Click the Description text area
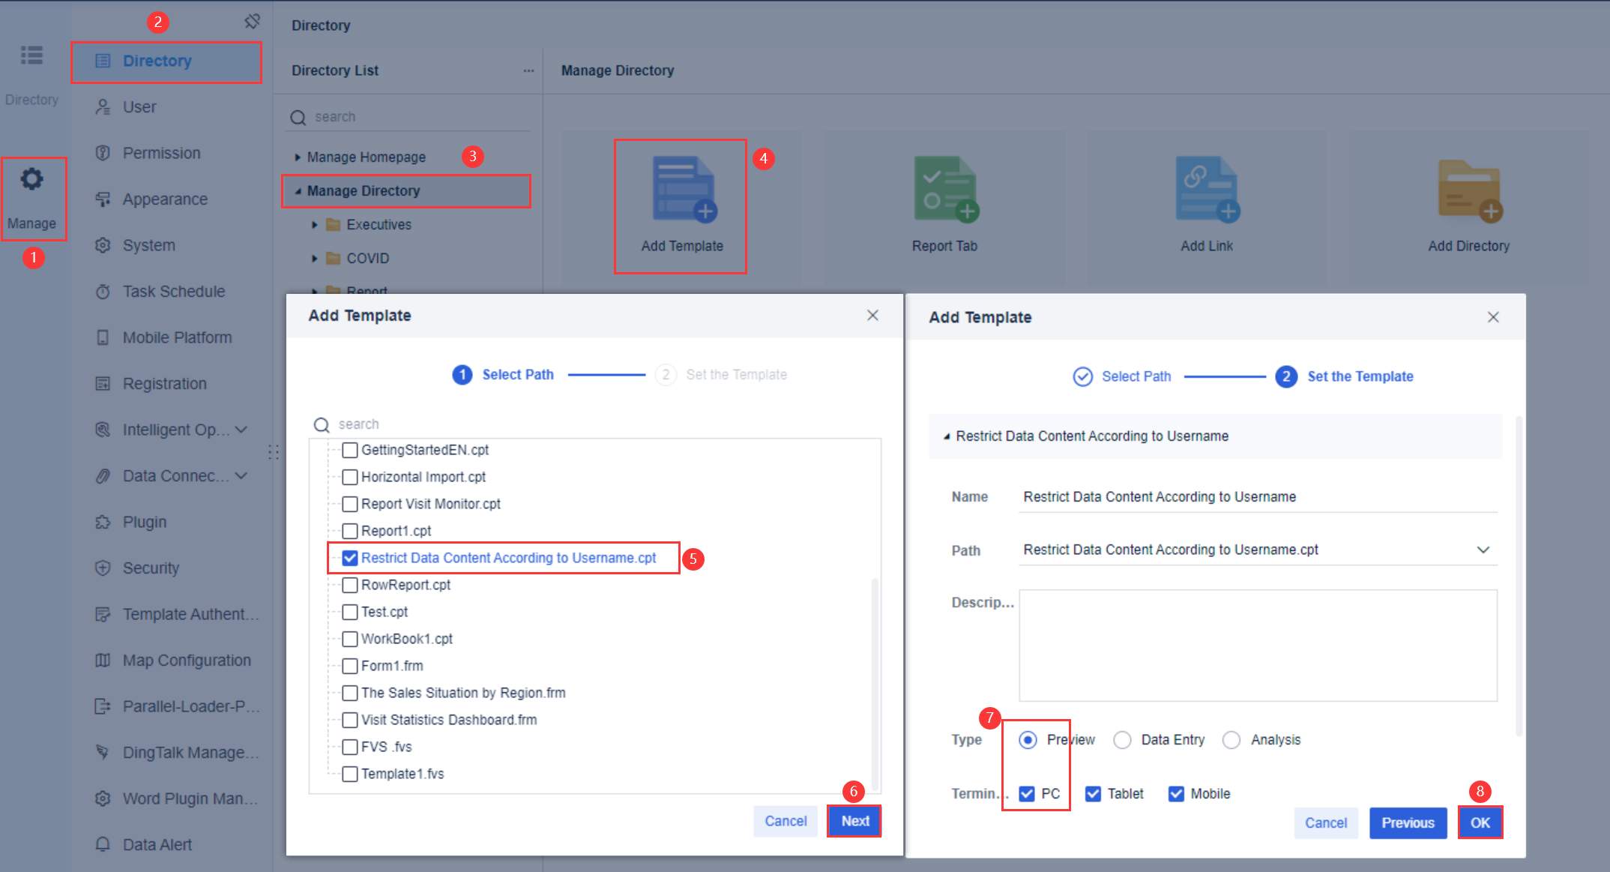 (1258, 646)
